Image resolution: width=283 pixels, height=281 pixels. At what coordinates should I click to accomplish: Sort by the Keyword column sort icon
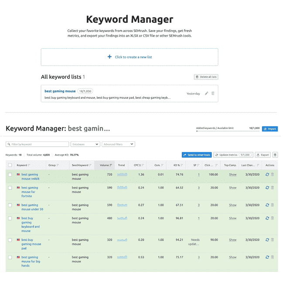(29, 165)
